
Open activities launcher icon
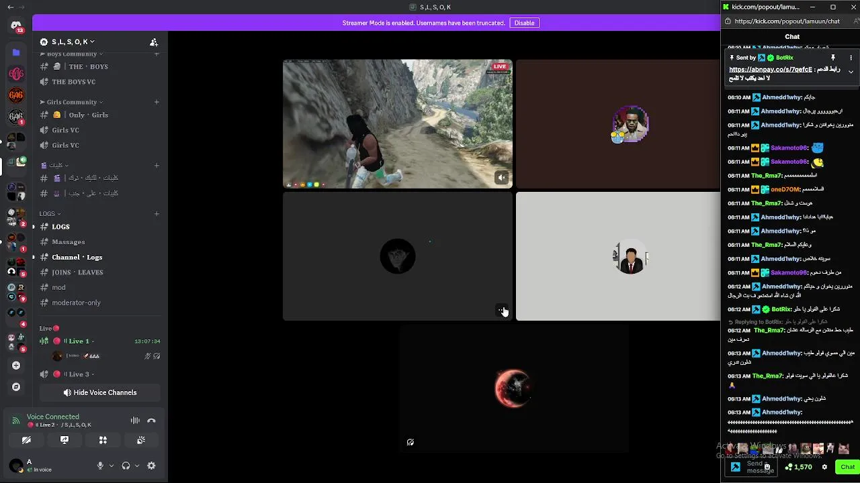[x=103, y=440]
